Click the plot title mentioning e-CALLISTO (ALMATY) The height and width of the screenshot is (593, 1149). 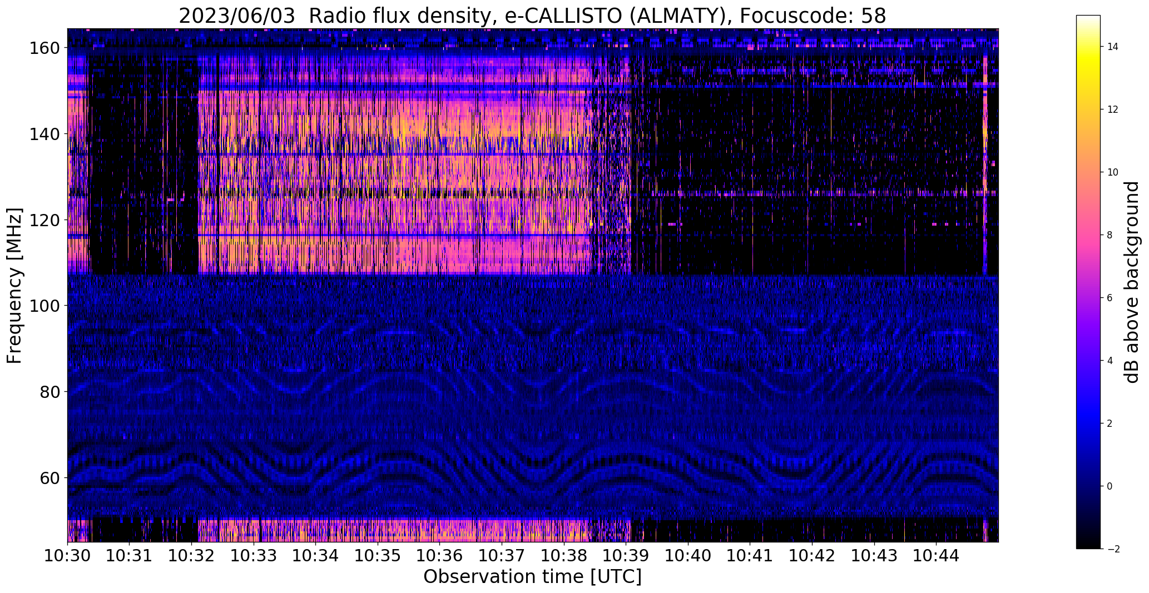click(x=532, y=16)
